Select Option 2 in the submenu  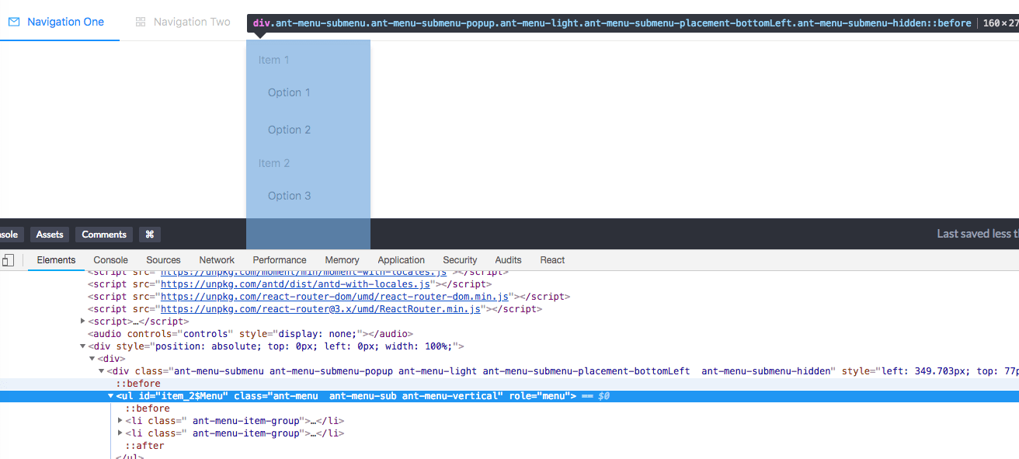point(289,130)
